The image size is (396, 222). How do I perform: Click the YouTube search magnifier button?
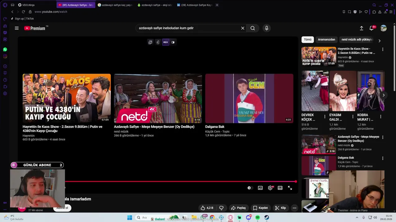point(253,28)
